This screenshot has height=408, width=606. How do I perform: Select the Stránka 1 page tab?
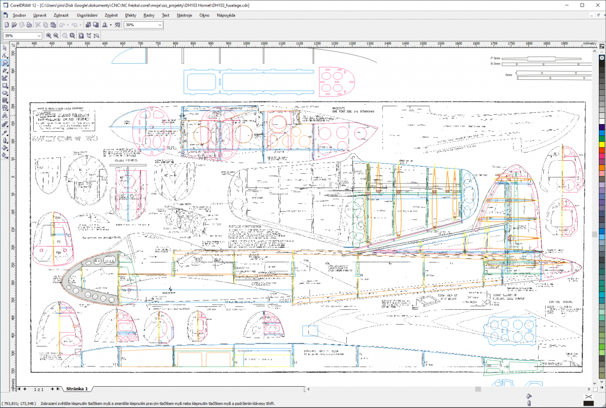[x=77, y=388]
